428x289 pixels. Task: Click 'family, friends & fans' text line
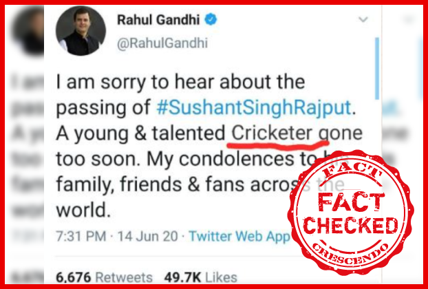[152, 184]
